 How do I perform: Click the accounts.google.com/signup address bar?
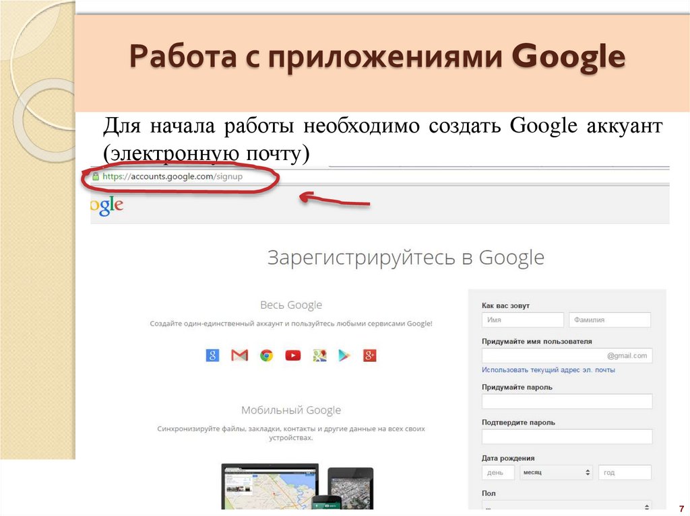172,176
